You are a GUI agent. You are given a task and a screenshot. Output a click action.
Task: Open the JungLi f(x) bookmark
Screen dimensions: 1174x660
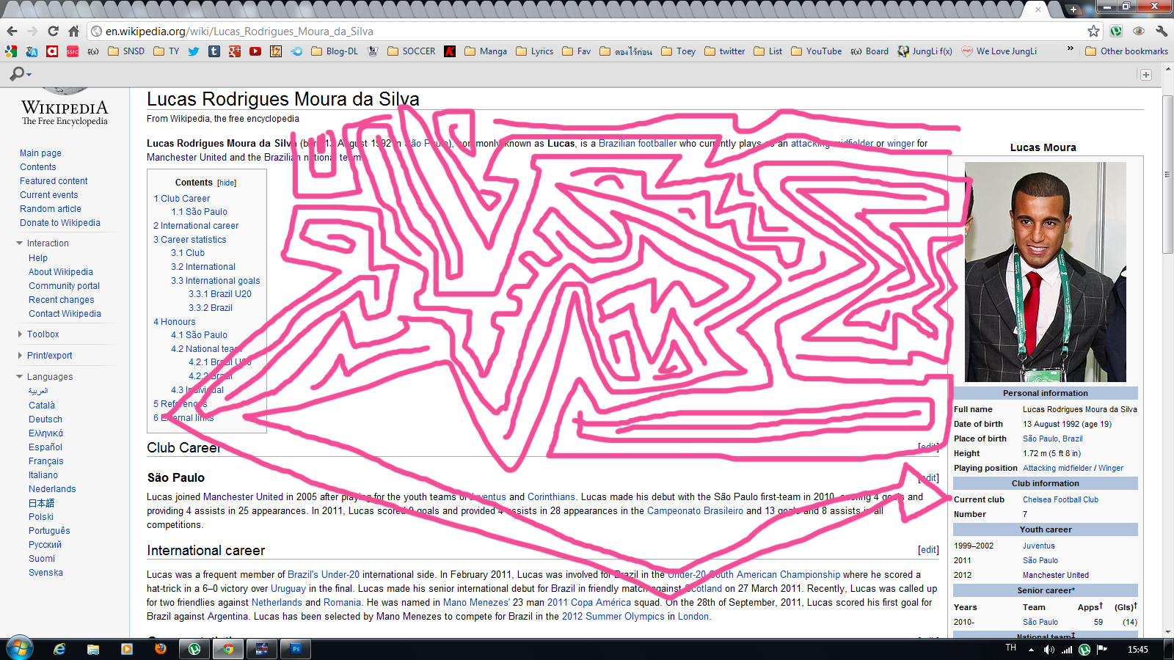[925, 51]
